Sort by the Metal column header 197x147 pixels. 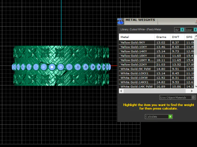tap(137, 37)
